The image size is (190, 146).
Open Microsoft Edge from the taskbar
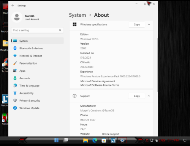click(x=95, y=140)
